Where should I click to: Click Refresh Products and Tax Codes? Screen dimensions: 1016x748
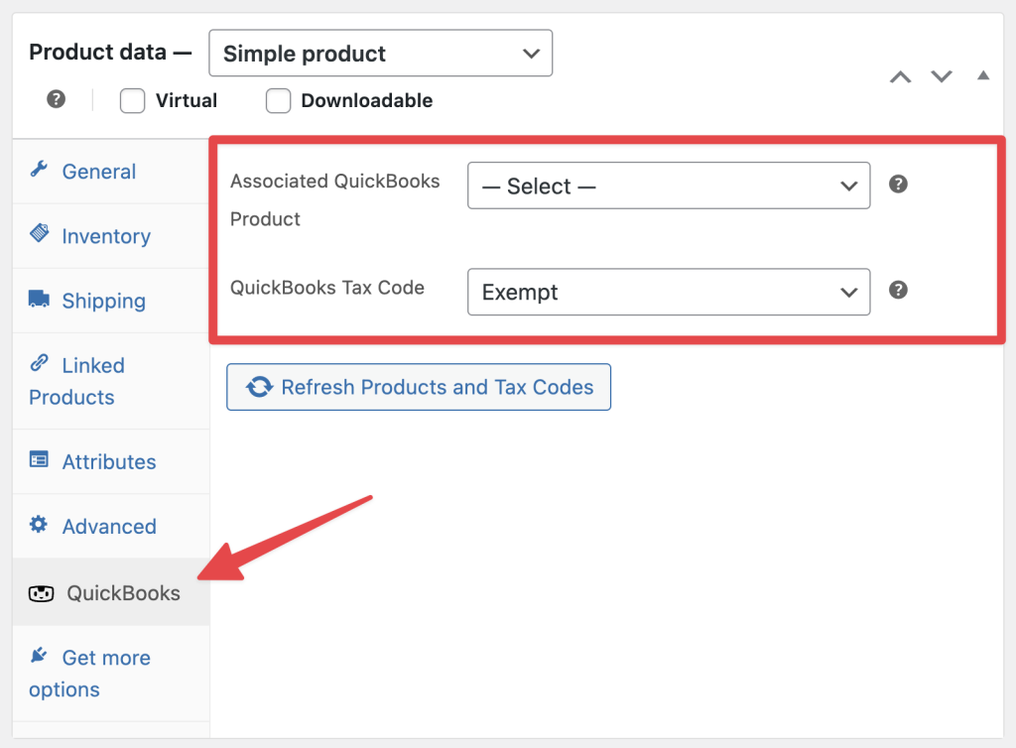coord(418,387)
